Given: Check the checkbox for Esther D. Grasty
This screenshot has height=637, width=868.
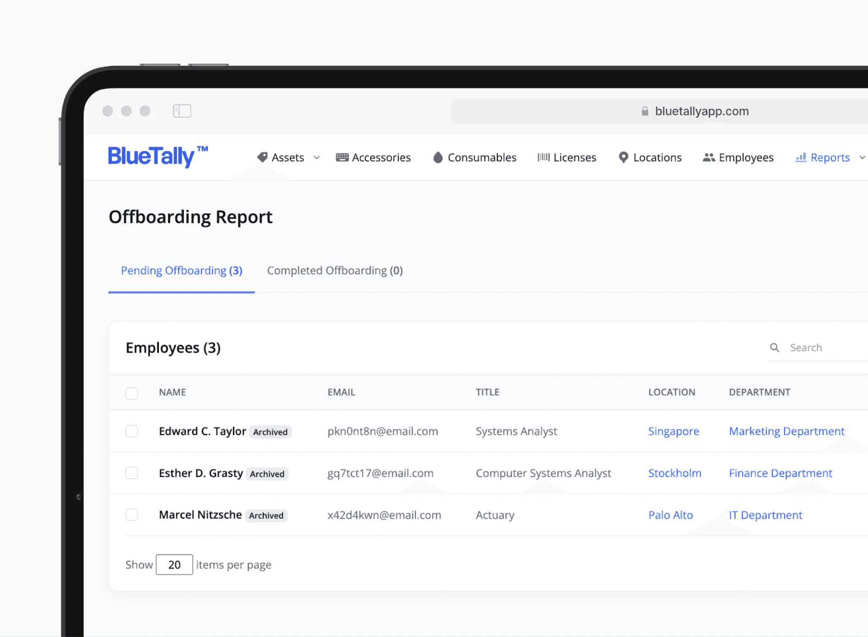Looking at the screenshot, I should point(132,473).
